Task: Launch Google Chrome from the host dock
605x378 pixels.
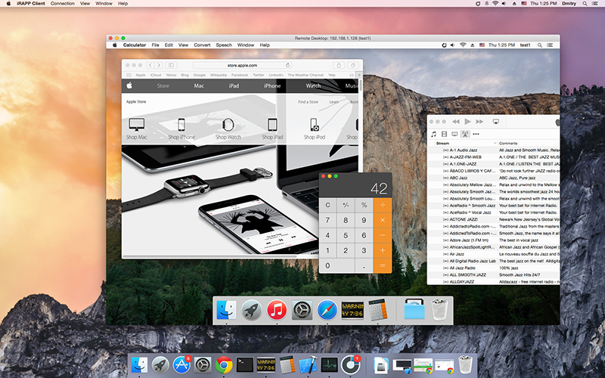Action: point(224,365)
